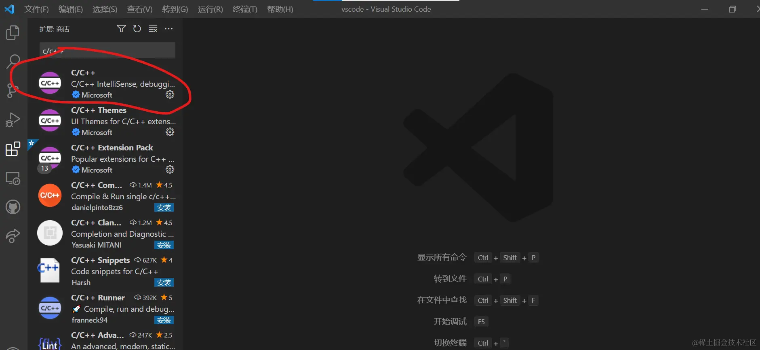Click the 'UI Themes for C/C++' description
This screenshot has width=760, height=350.
click(x=123, y=121)
